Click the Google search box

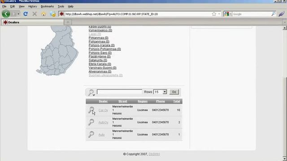(x=252, y=14)
